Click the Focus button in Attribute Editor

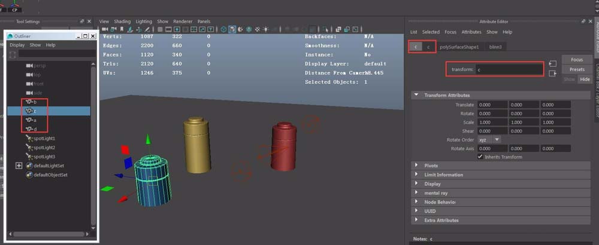(x=576, y=60)
